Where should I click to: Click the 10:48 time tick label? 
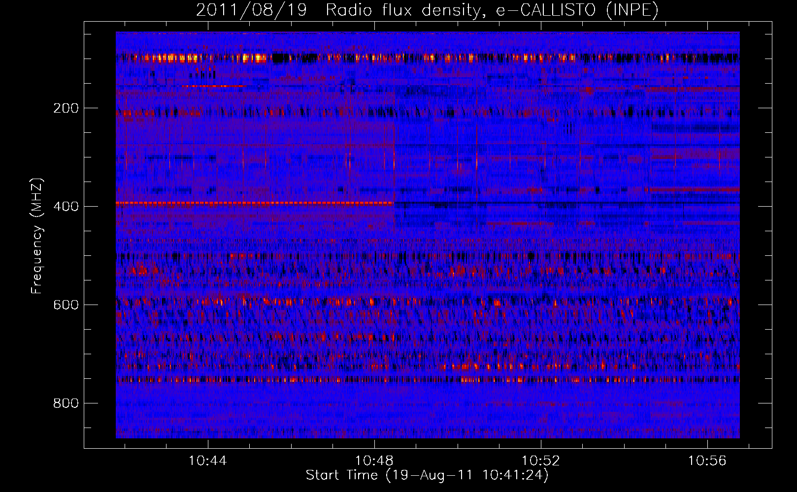(x=374, y=461)
